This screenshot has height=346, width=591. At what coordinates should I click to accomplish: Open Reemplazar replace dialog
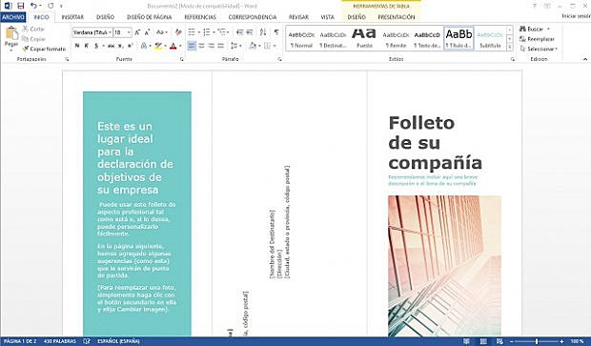(x=537, y=39)
